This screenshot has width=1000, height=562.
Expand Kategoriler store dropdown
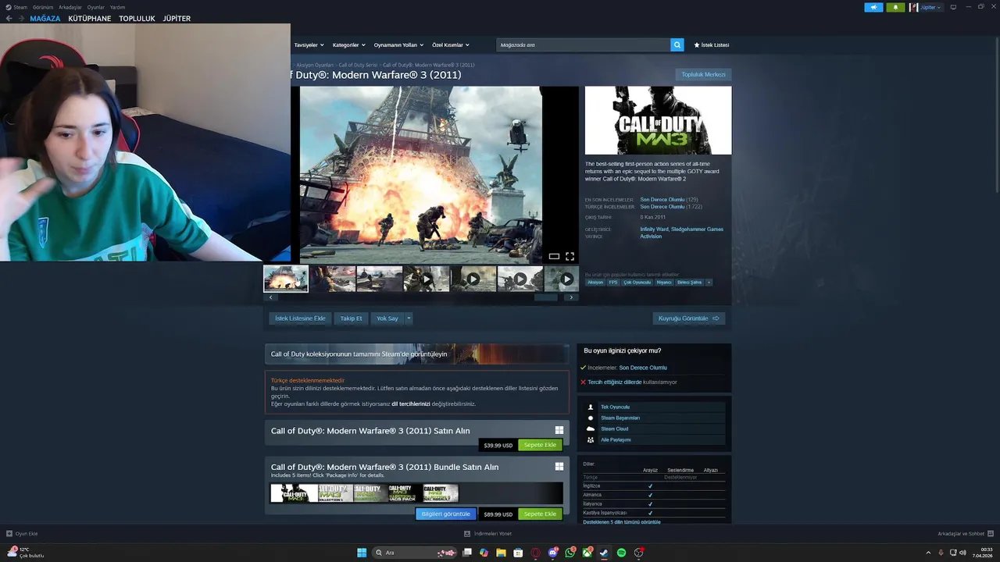[348, 45]
